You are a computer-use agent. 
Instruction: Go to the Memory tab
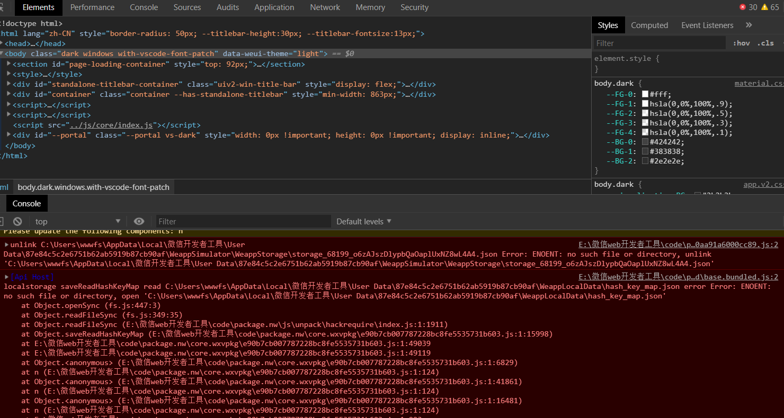pos(370,7)
